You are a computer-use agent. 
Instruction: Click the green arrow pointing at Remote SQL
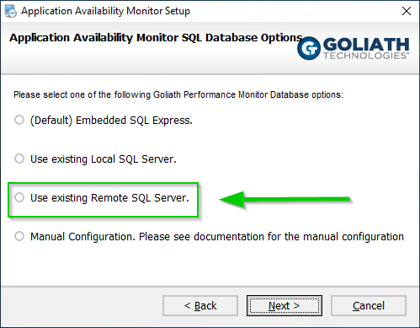[x=284, y=199]
